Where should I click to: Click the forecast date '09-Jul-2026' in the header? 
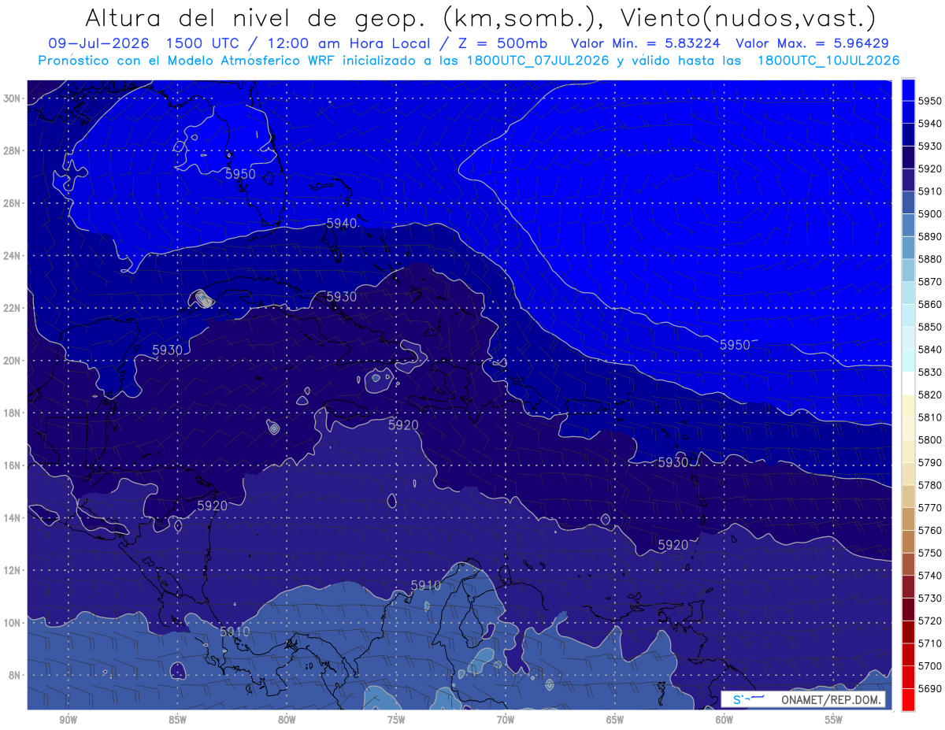point(98,43)
